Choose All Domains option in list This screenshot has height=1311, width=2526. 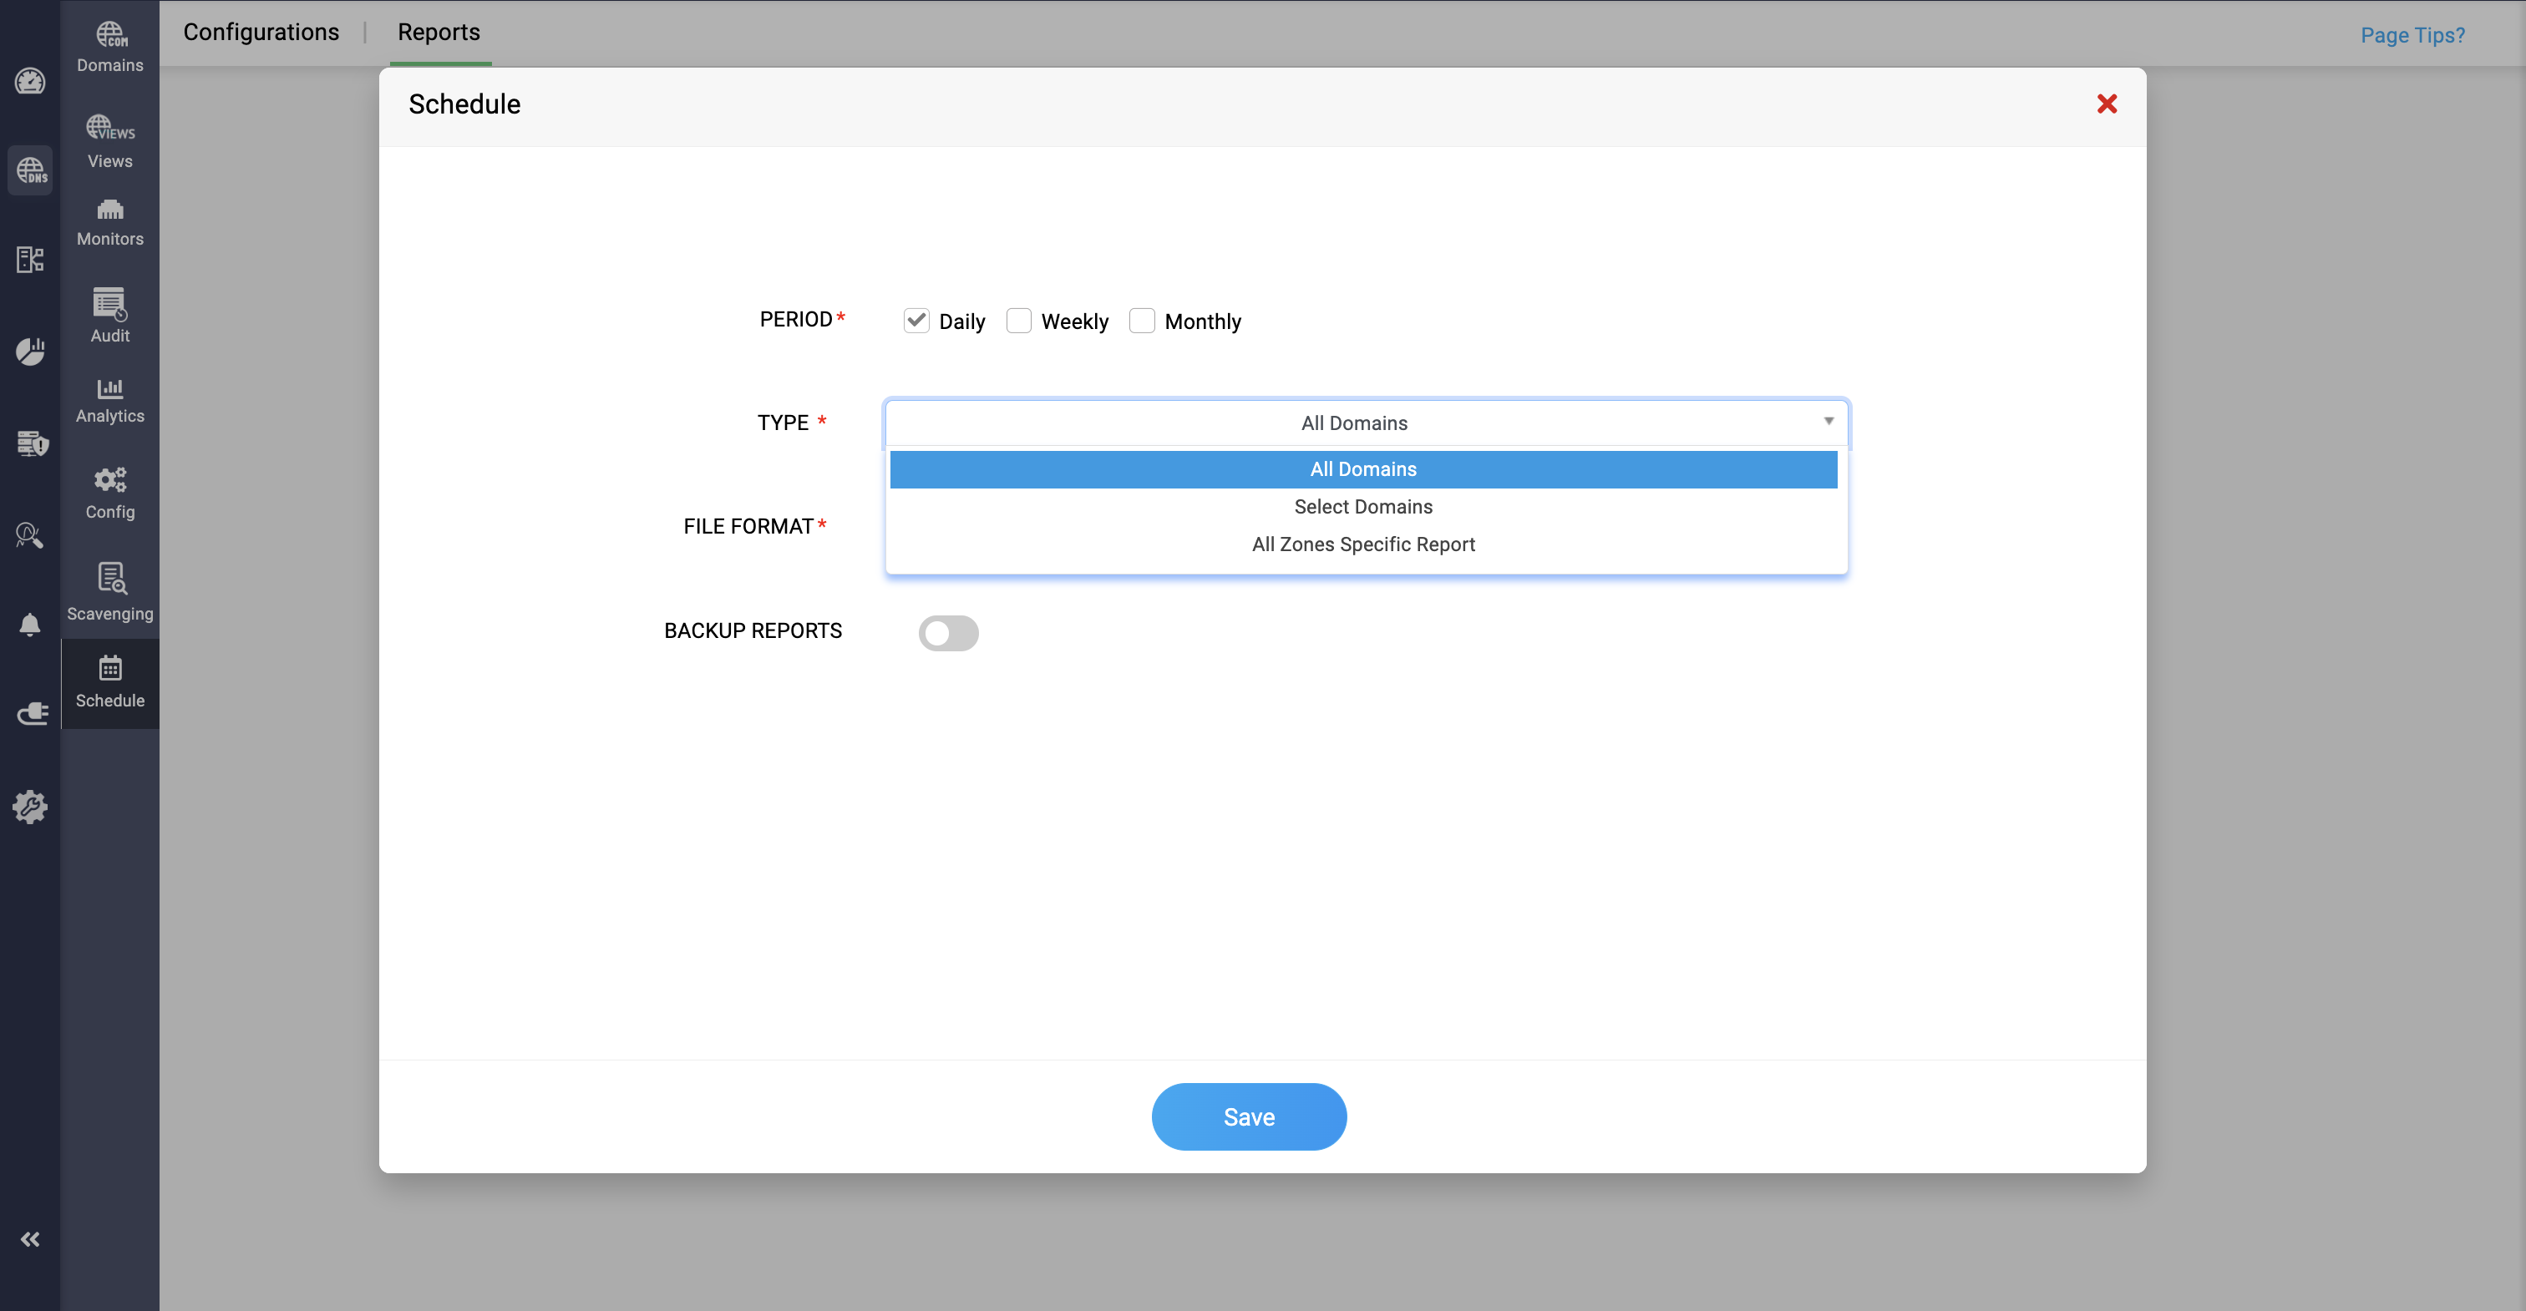[x=1363, y=468]
